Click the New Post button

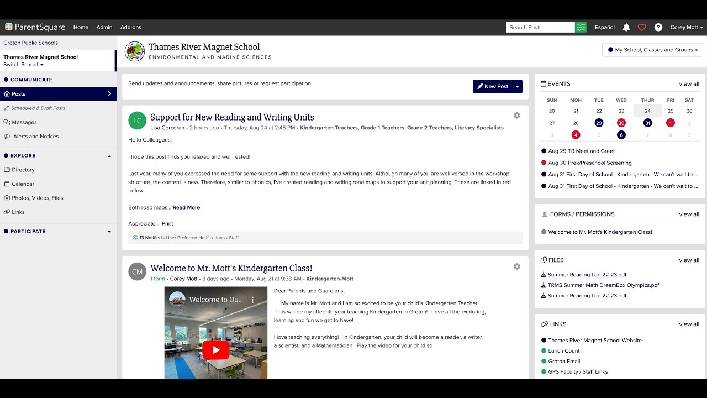493,86
